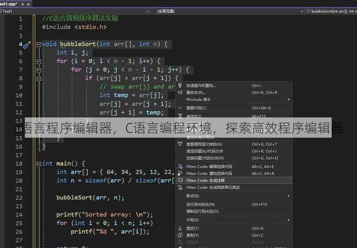This screenshot has width=357, height=248.
Task: Select Fitten Code generate function unit test
Action: coord(234,187)
